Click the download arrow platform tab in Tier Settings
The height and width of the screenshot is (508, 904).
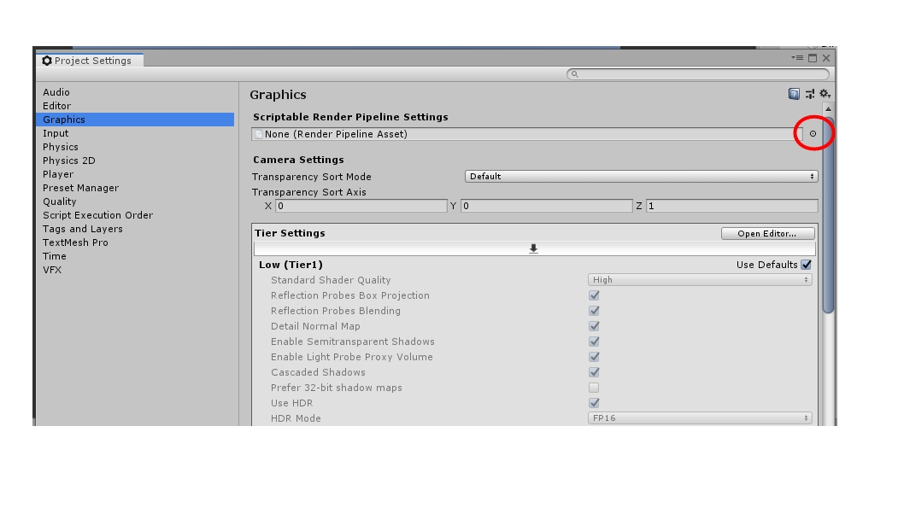533,248
